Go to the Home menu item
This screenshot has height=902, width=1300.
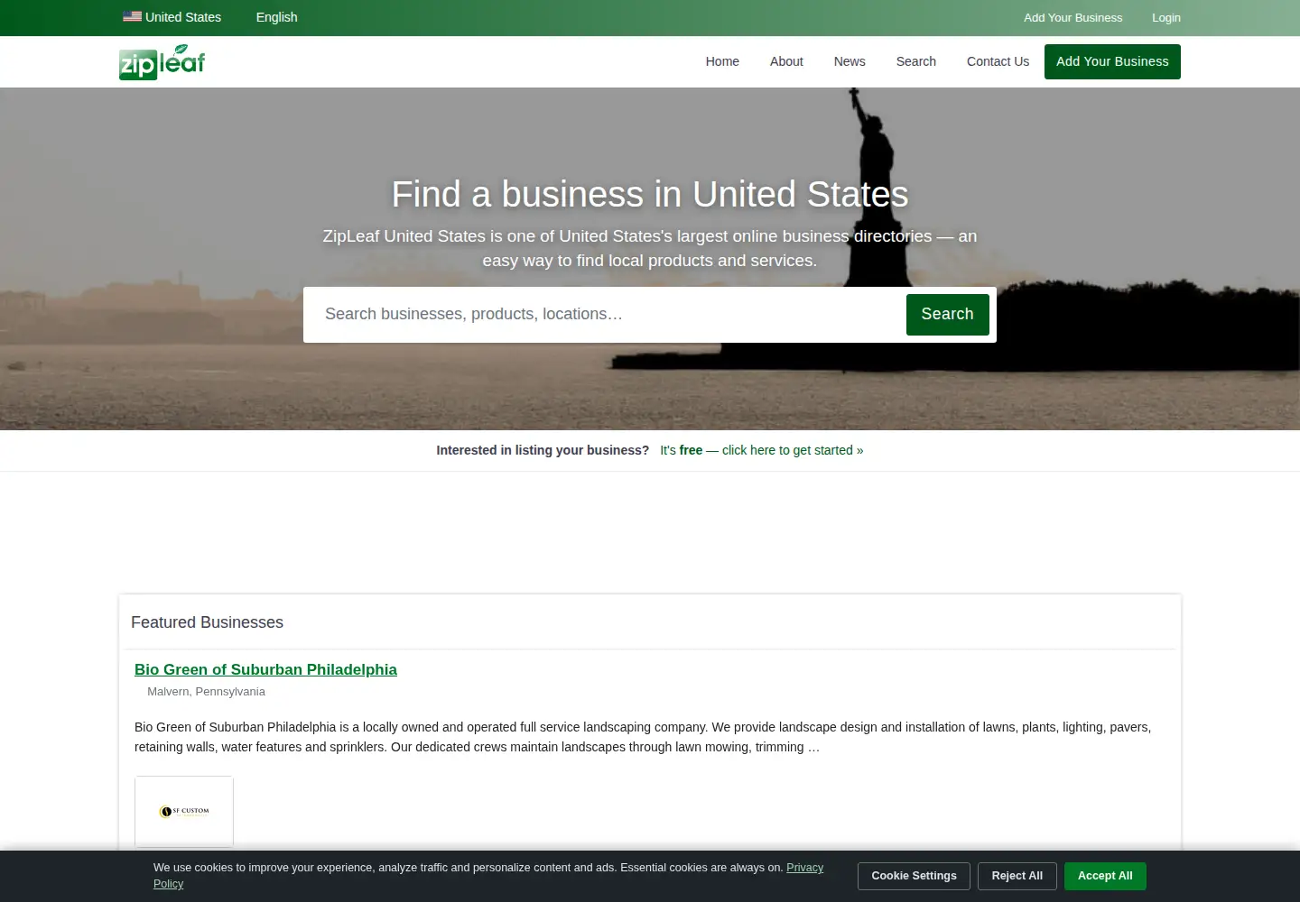click(x=722, y=61)
